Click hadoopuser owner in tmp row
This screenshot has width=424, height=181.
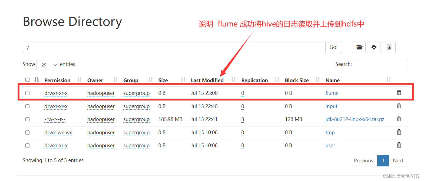pyautogui.click(x=101, y=132)
